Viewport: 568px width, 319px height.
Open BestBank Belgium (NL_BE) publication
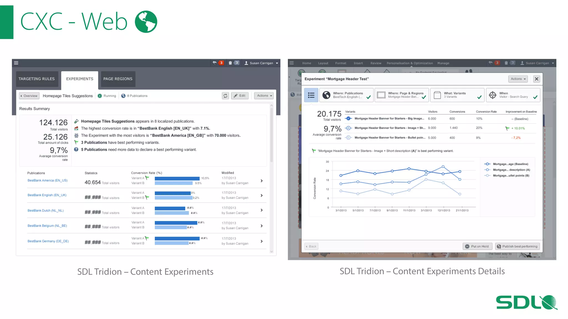tap(47, 226)
